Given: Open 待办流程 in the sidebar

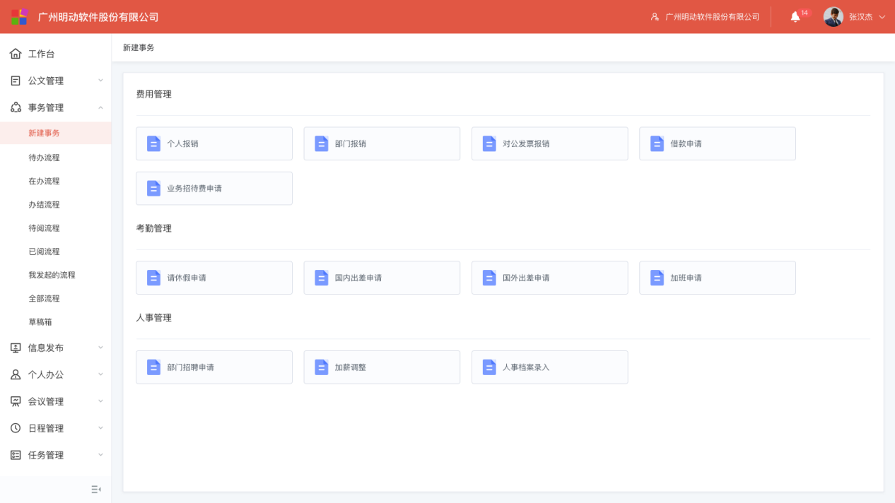Looking at the screenshot, I should point(44,158).
